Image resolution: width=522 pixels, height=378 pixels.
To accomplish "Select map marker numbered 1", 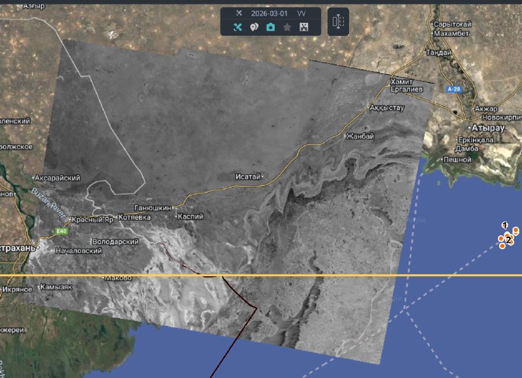I will tap(504, 225).
